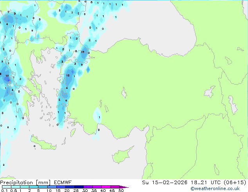Viewport: 248px width, 192px height.
Task: Pick the 30–35 mm purple legend swatch
Action: (88, 187)
